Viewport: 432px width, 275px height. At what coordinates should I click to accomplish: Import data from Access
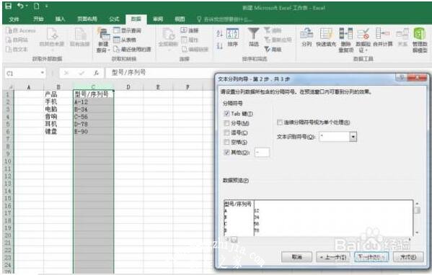click(22, 30)
